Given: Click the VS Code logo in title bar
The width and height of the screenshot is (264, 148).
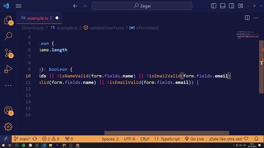Looking at the screenshot, I should [6, 6].
